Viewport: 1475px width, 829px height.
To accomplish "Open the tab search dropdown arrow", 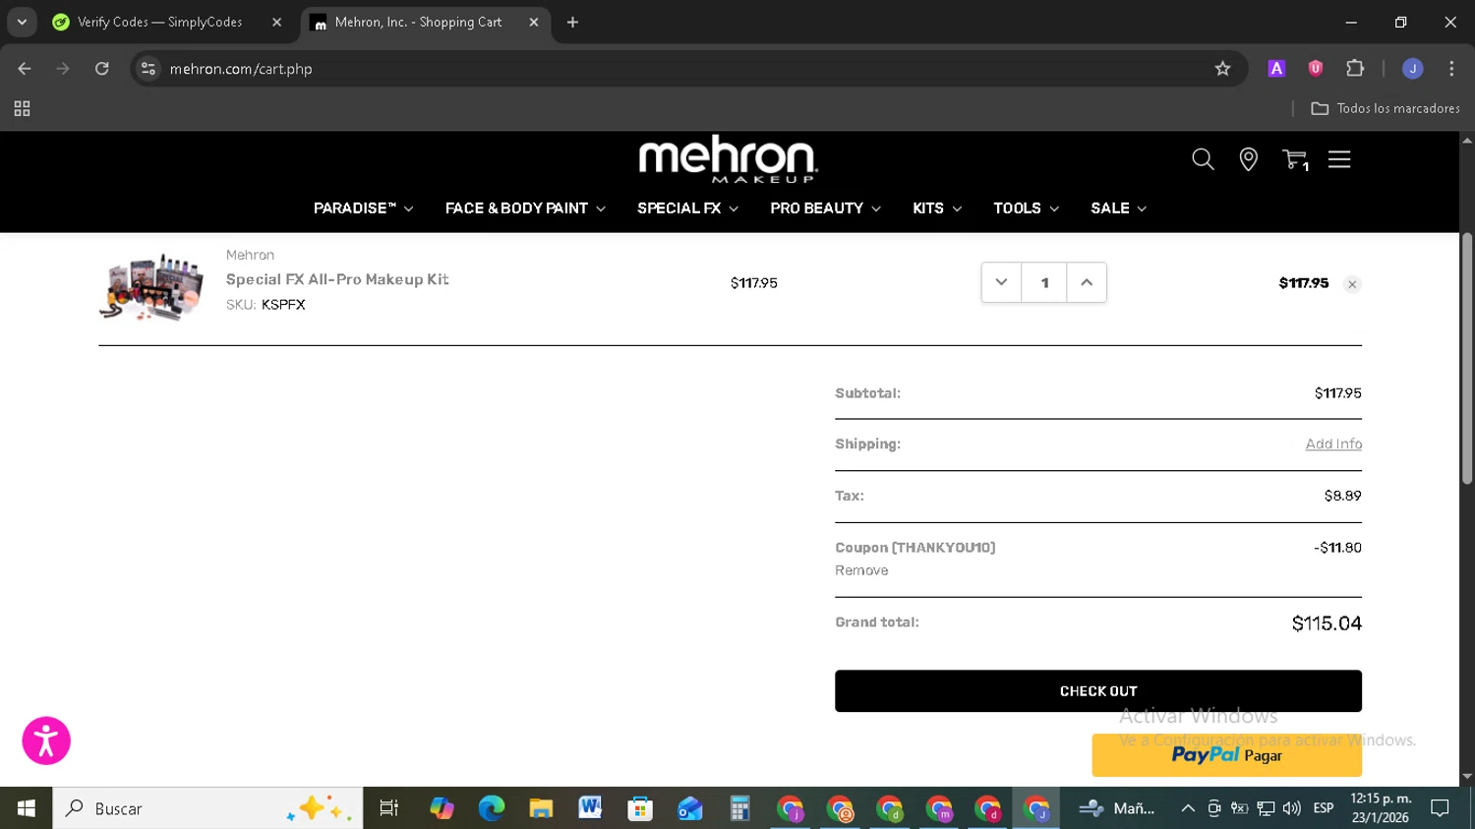I will [22, 22].
